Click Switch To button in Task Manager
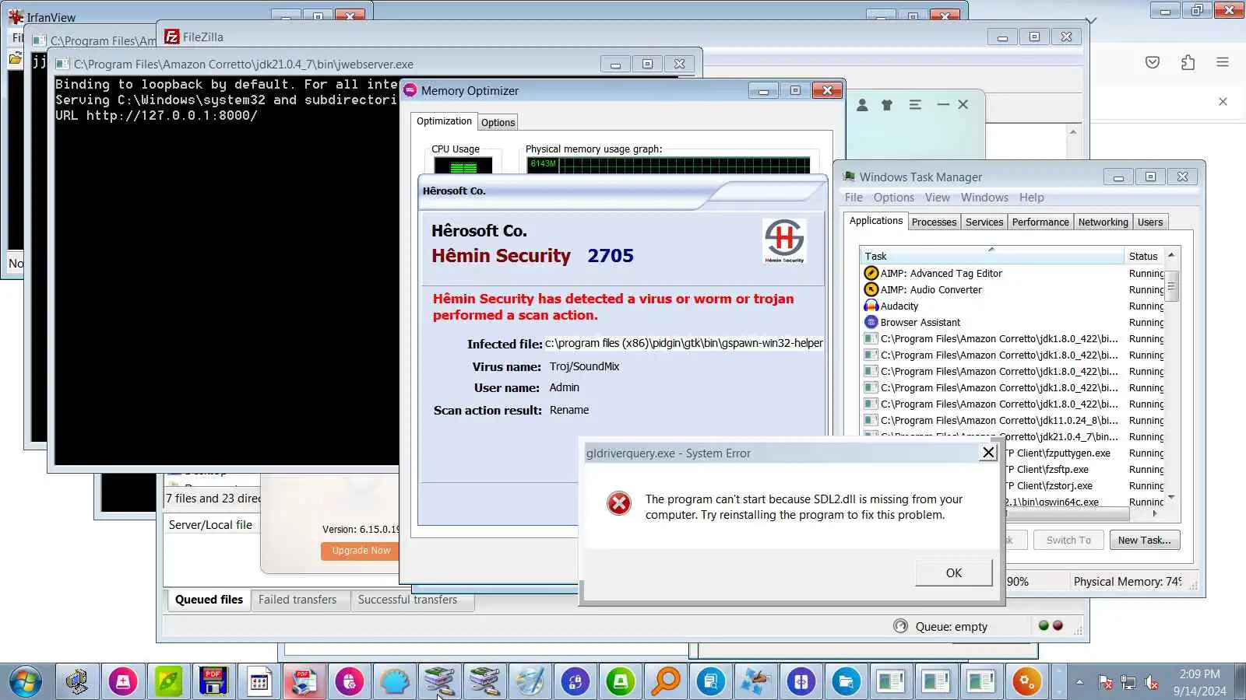 click(1068, 540)
